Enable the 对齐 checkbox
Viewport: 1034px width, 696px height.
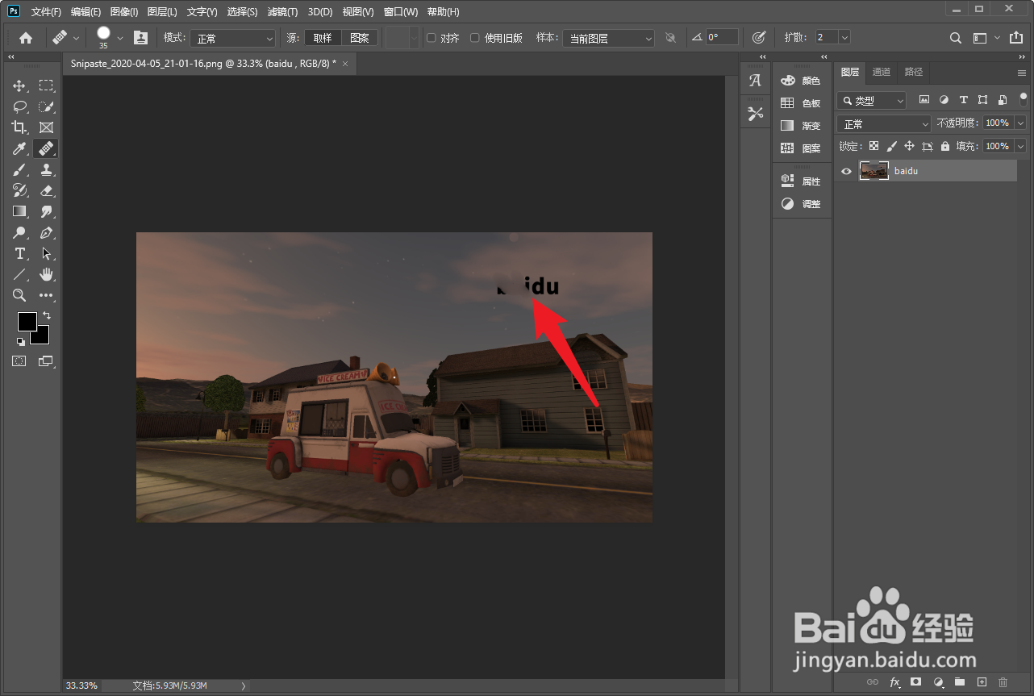[x=432, y=37]
